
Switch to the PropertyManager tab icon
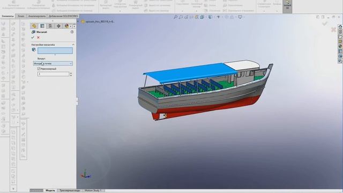click(42, 26)
